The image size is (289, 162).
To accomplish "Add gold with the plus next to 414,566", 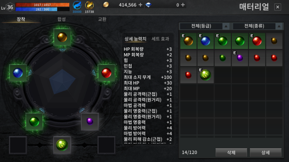I will (x=140, y=5).
